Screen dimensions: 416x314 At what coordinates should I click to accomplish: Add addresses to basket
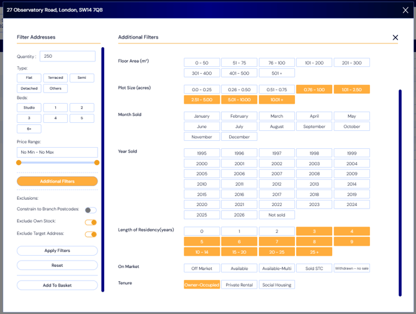(57, 285)
